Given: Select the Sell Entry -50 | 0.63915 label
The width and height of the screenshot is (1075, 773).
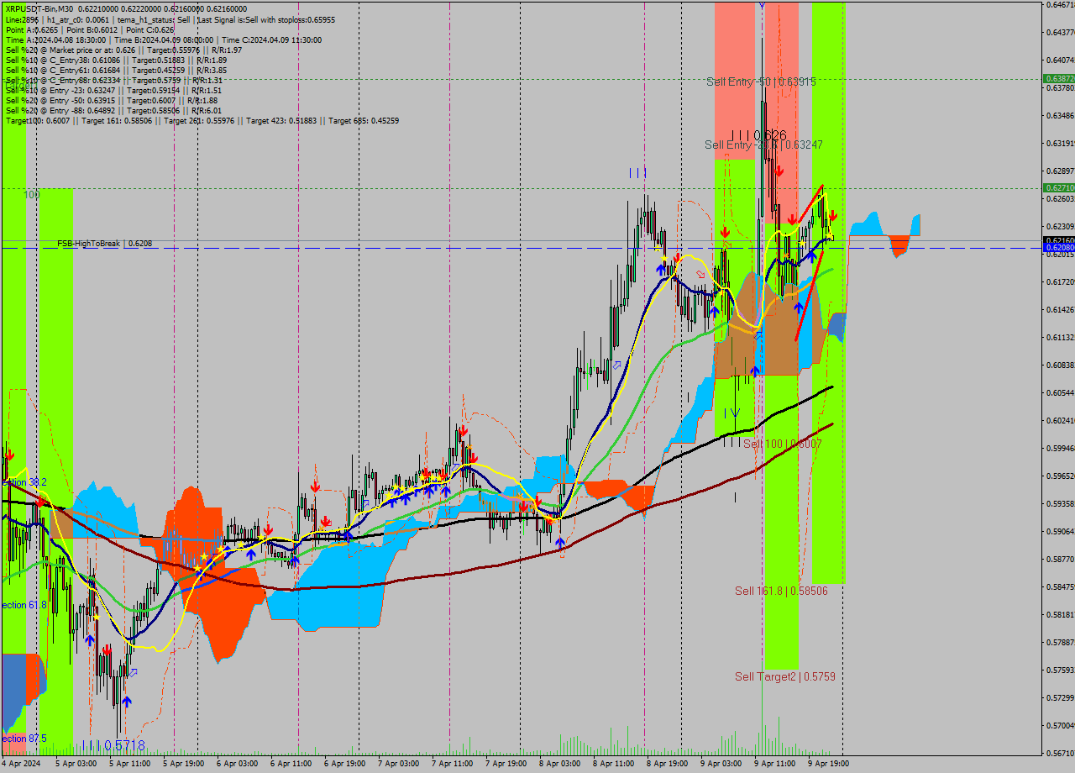Looking at the screenshot, I should tap(761, 82).
